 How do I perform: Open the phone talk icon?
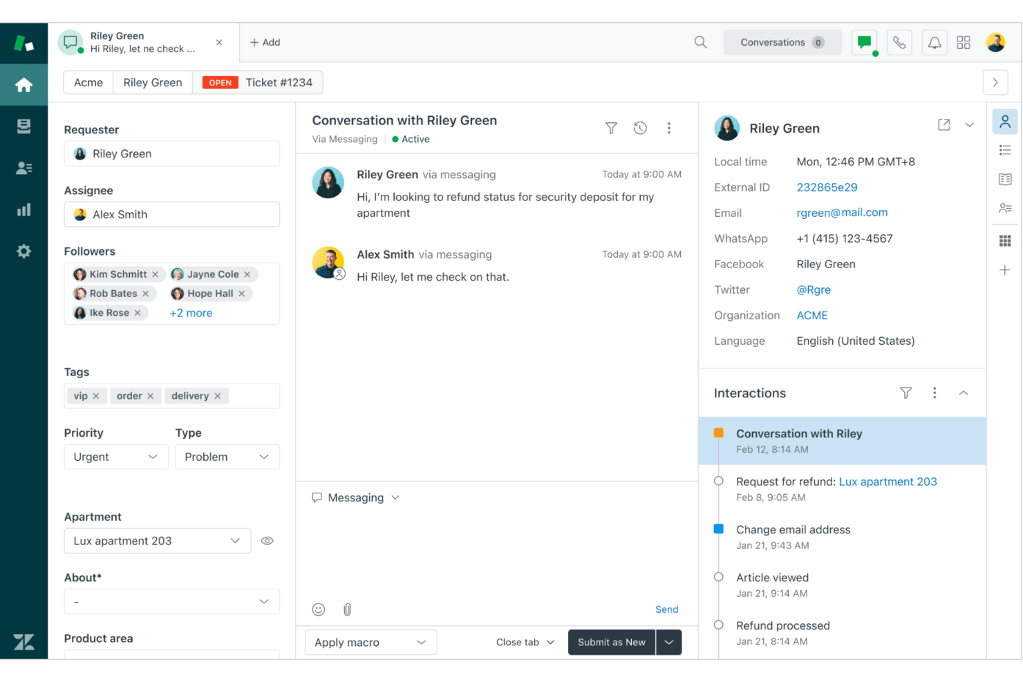899,42
